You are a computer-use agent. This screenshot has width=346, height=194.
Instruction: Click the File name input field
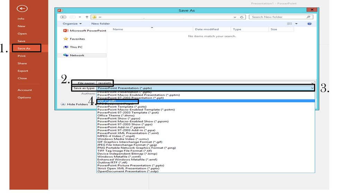coord(205,83)
